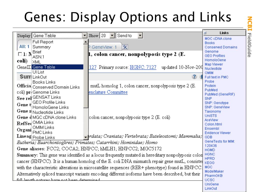The height and width of the screenshot is (192, 256).
Task: Follow the Nomenclature Committee link
Action: coord(108,92)
